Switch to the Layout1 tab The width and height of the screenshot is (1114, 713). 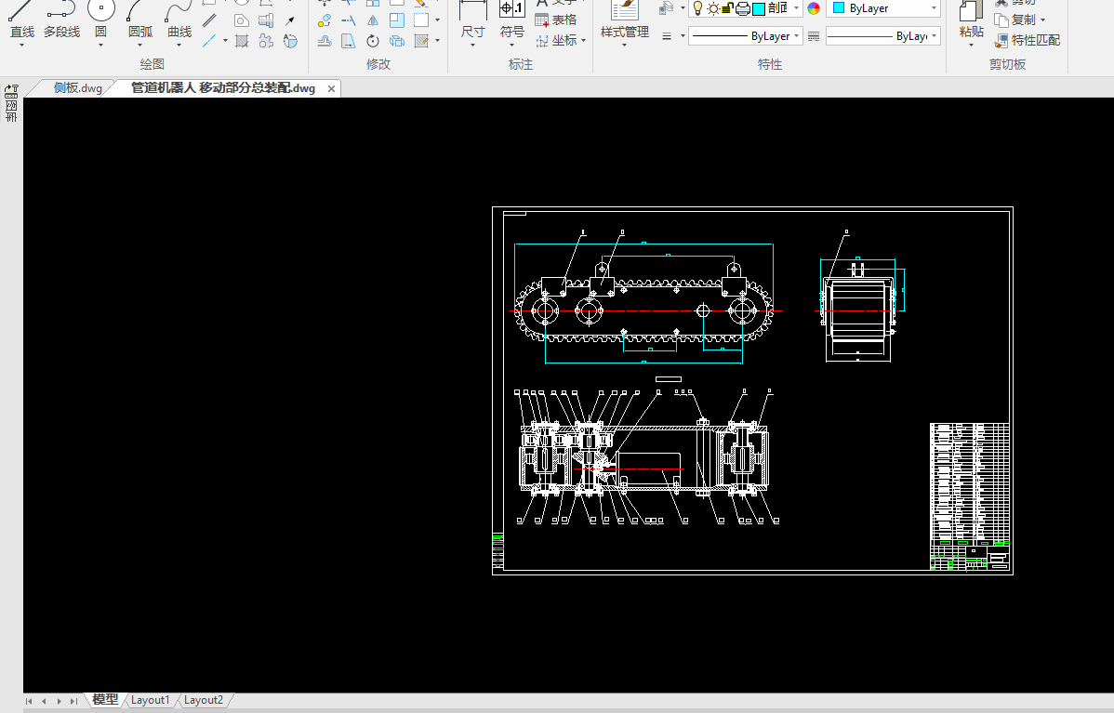click(151, 700)
